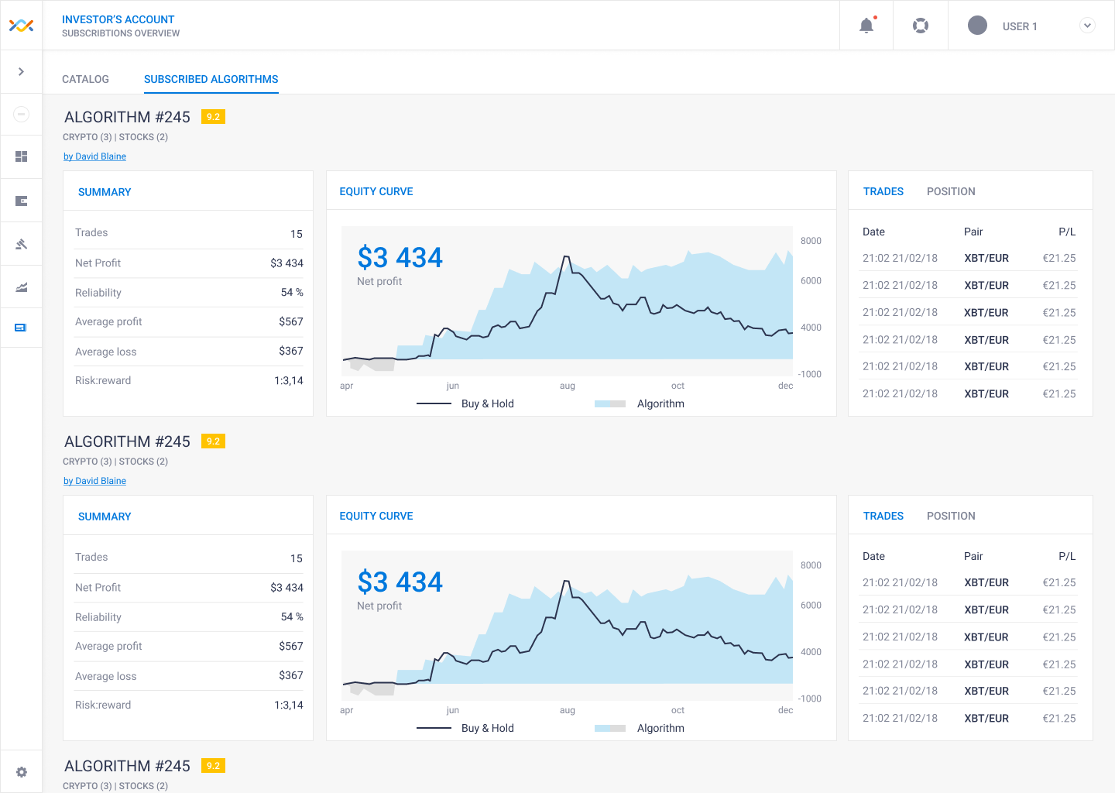Screen dimensions: 1115x793
Task: Click Average profit $567 value in top summary
Action: click(291, 321)
